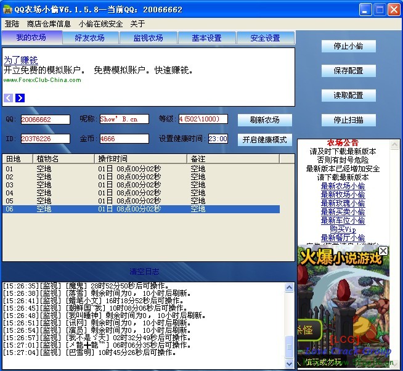Open the 关于 menu
Viewport: 403px width, 371px height.
137,24
